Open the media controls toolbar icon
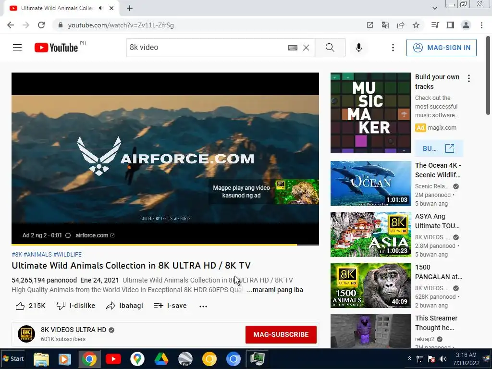This screenshot has width=492, height=369. point(435,25)
